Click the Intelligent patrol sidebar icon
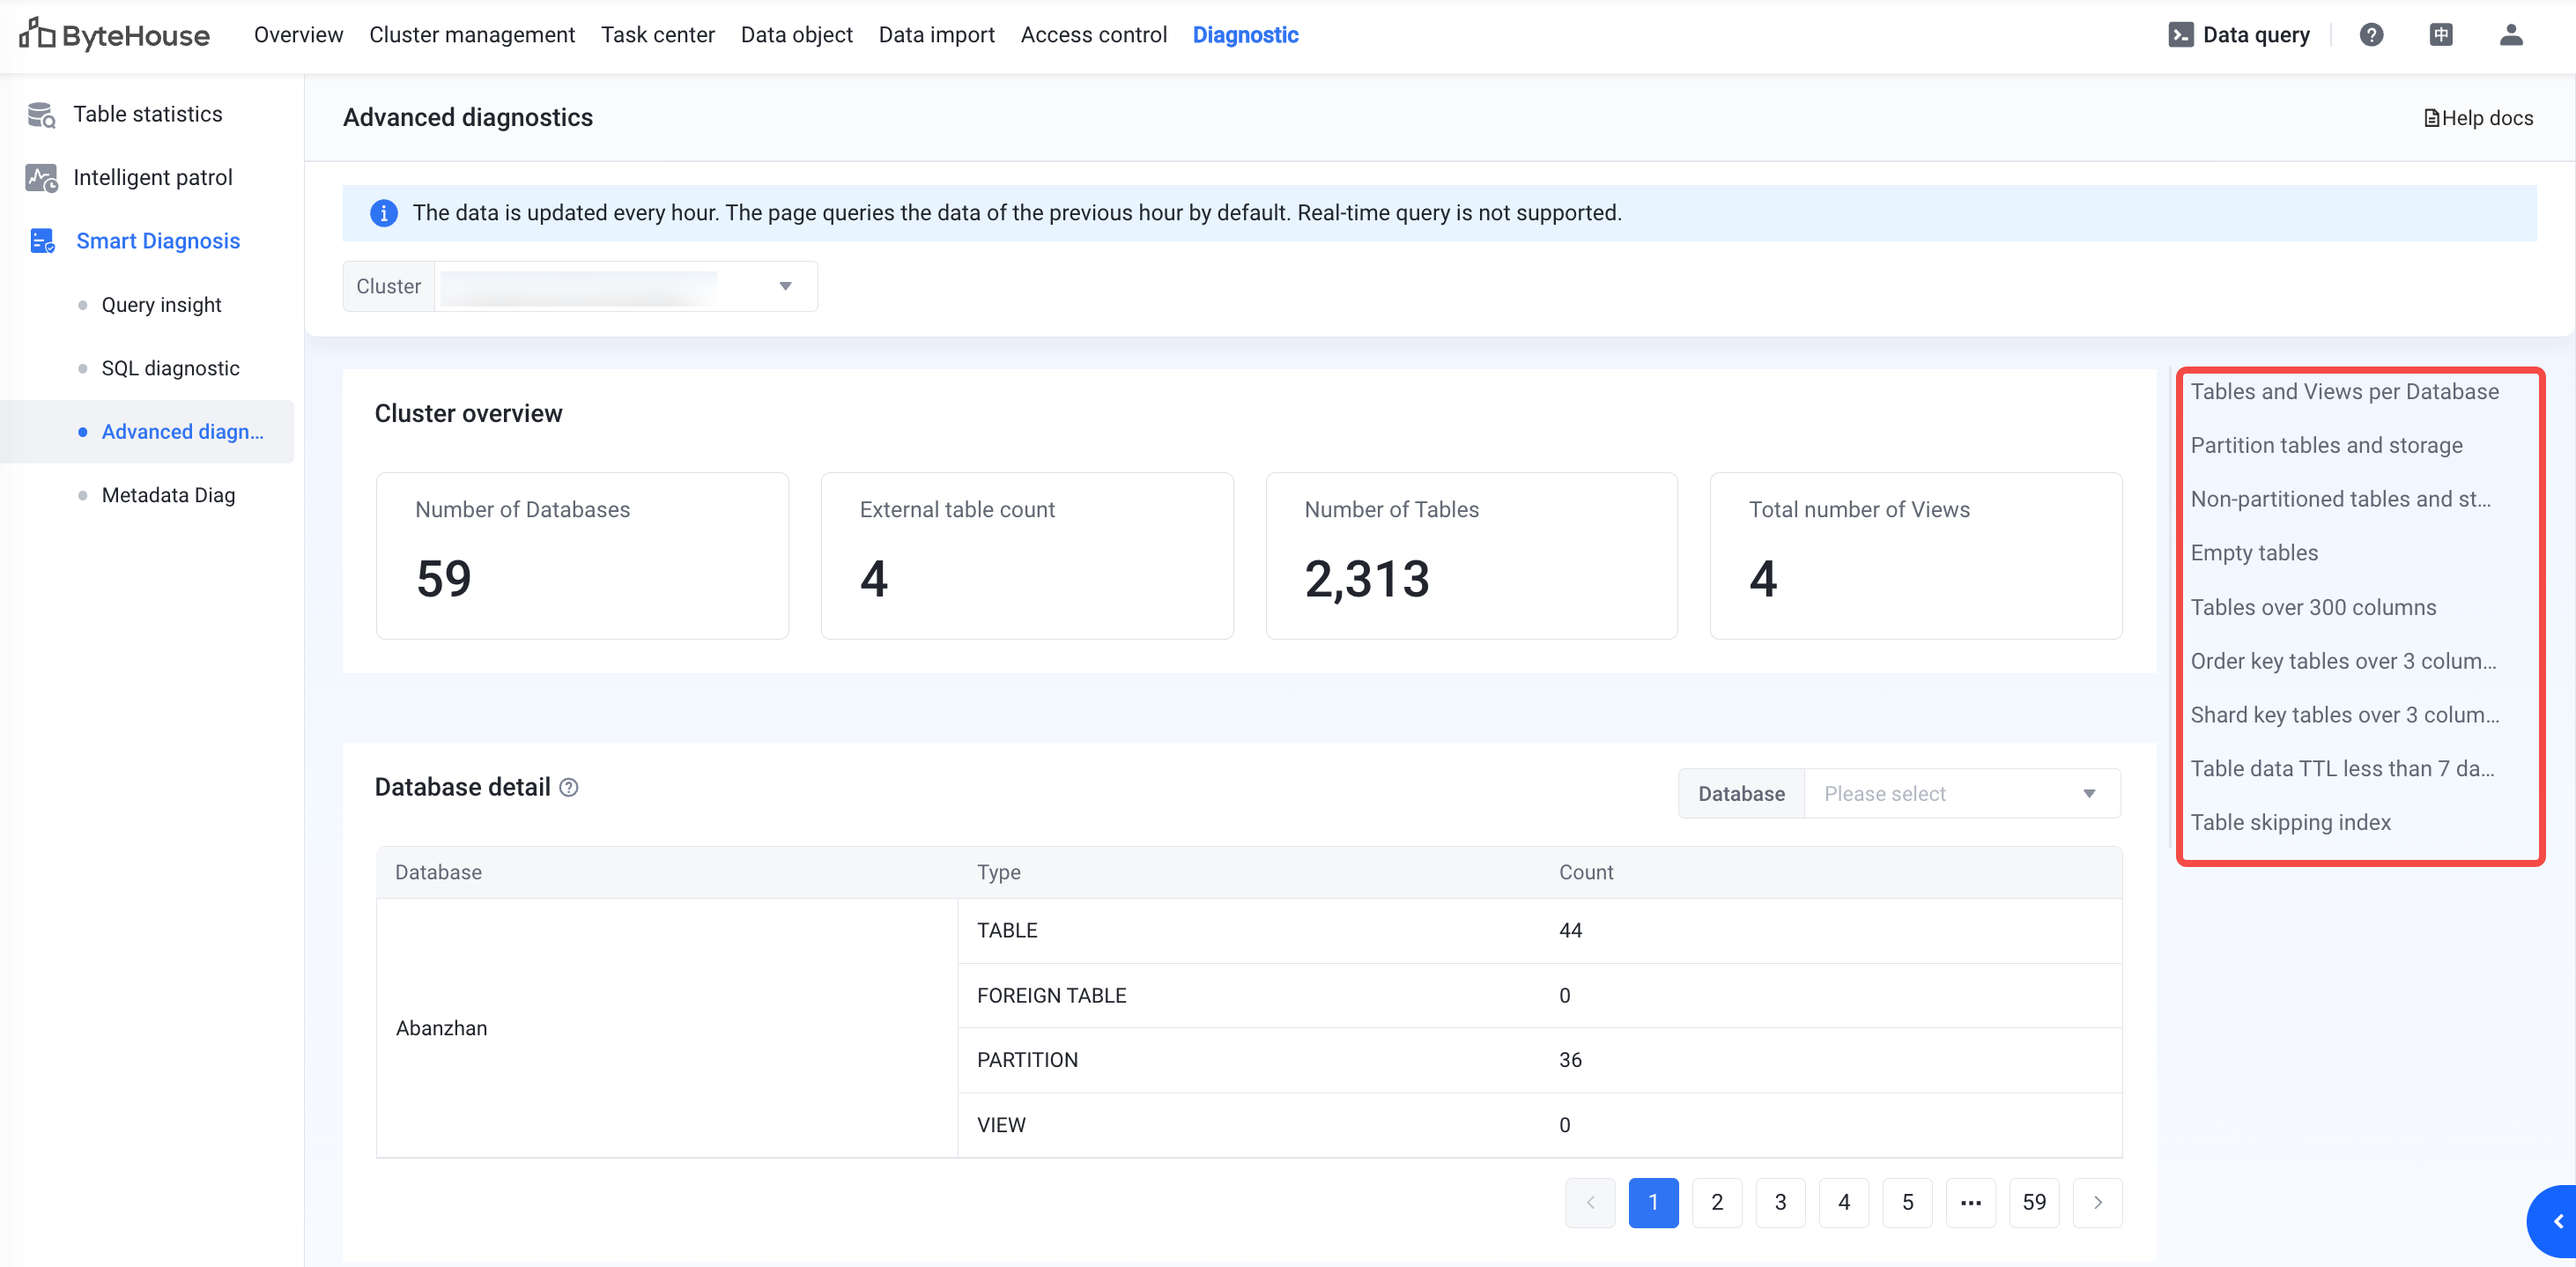Screen dimensions: 2576x1267 41,178
